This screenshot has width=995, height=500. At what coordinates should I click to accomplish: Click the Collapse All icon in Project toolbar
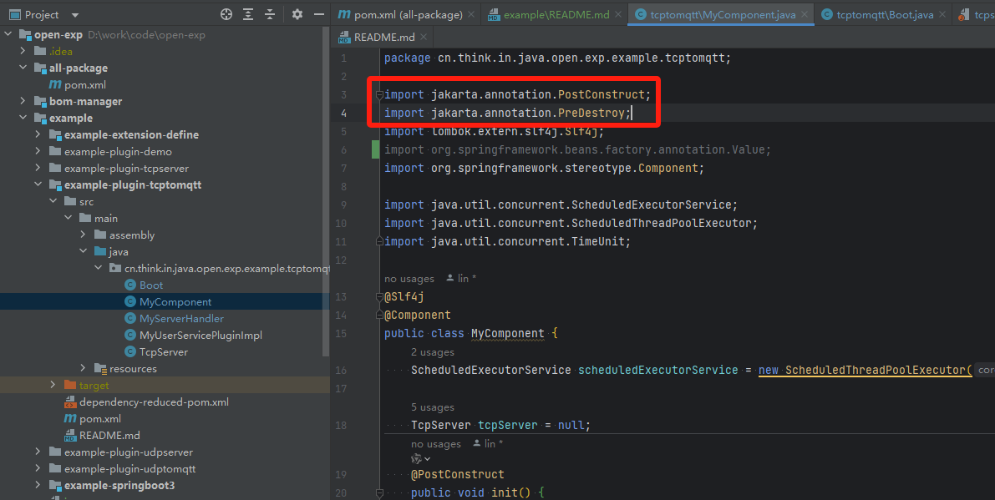click(270, 14)
